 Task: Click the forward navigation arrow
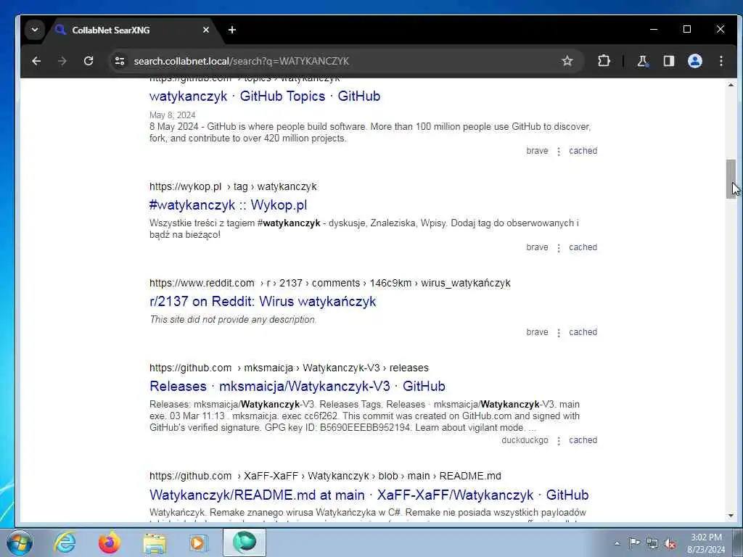(62, 61)
